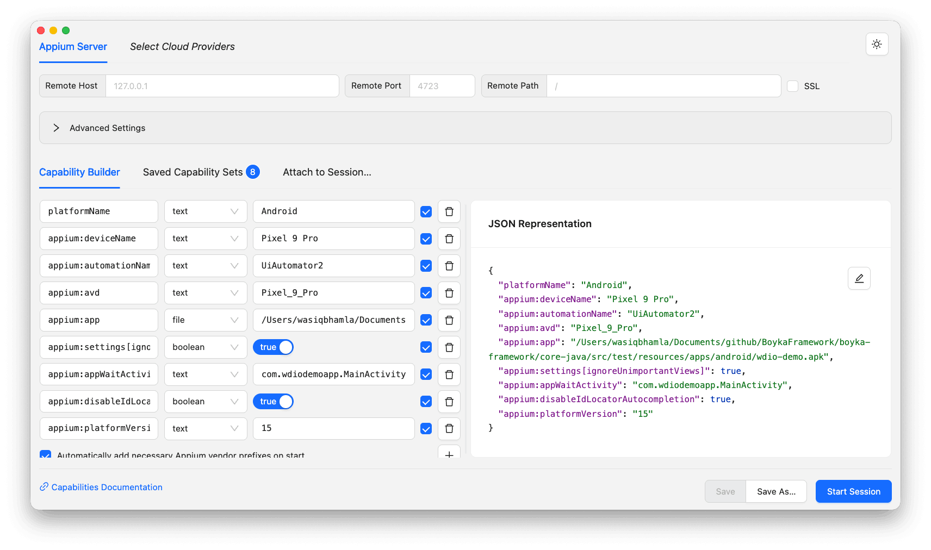Add a new capability with the plus icon

point(449,455)
